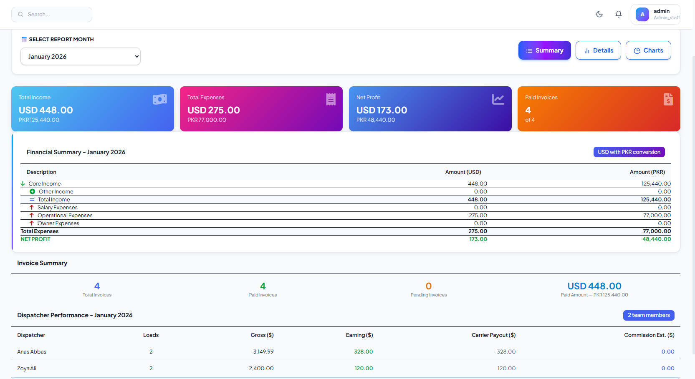Toggle dark mode with the moon icon
This screenshot has width=695, height=379.
click(599, 14)
